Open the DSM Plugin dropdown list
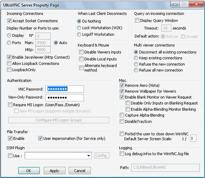 tap(88, 156)
